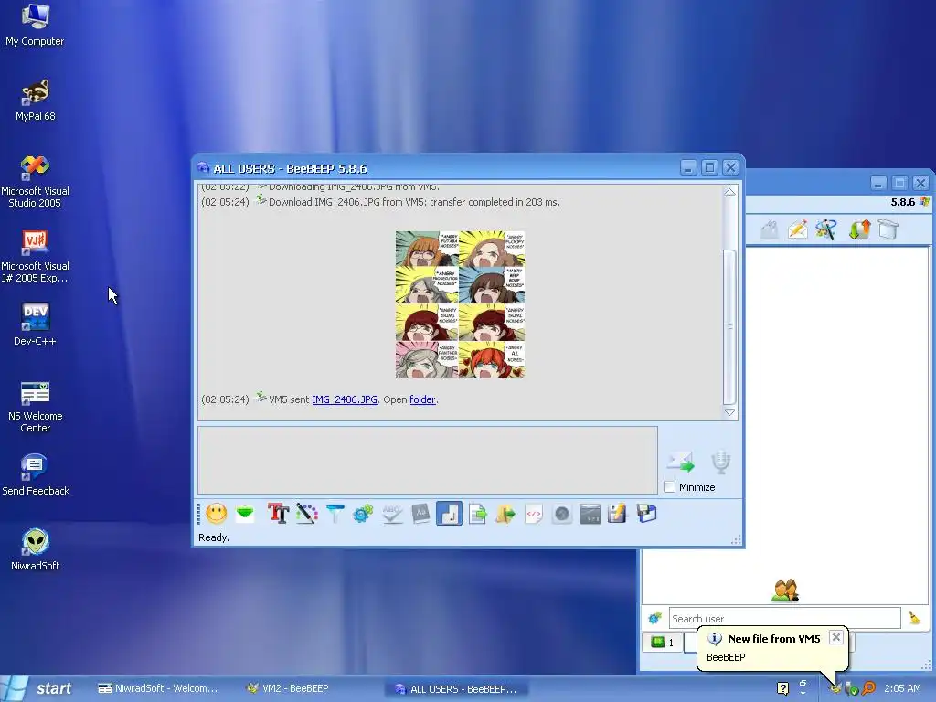Select NS Welcome Center desktop icon
Screen dimensions: 936x702
[x=36, y=407]
